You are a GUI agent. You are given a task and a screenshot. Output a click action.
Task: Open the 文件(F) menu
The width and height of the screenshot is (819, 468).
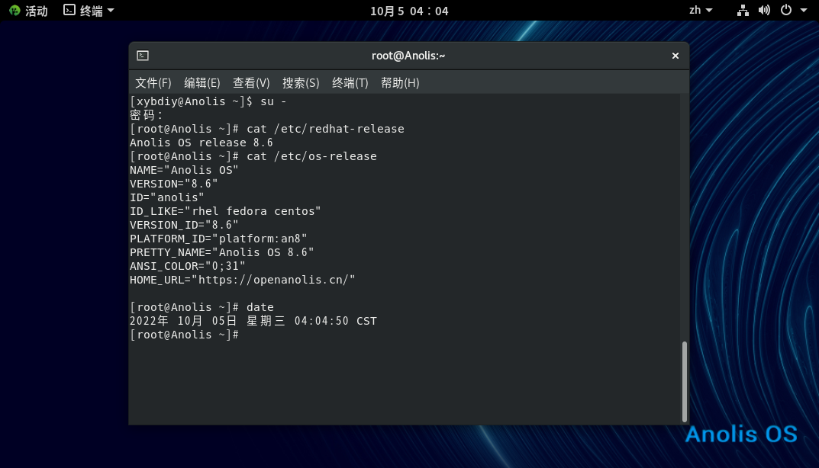point(153,83)
